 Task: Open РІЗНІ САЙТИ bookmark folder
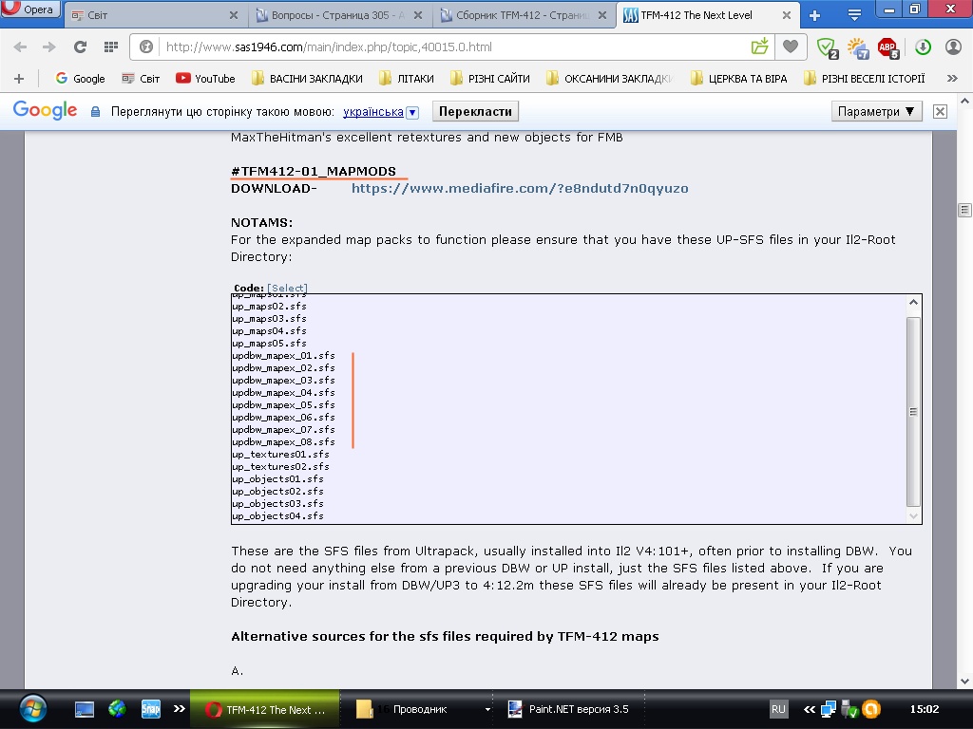tap(490, 79)
